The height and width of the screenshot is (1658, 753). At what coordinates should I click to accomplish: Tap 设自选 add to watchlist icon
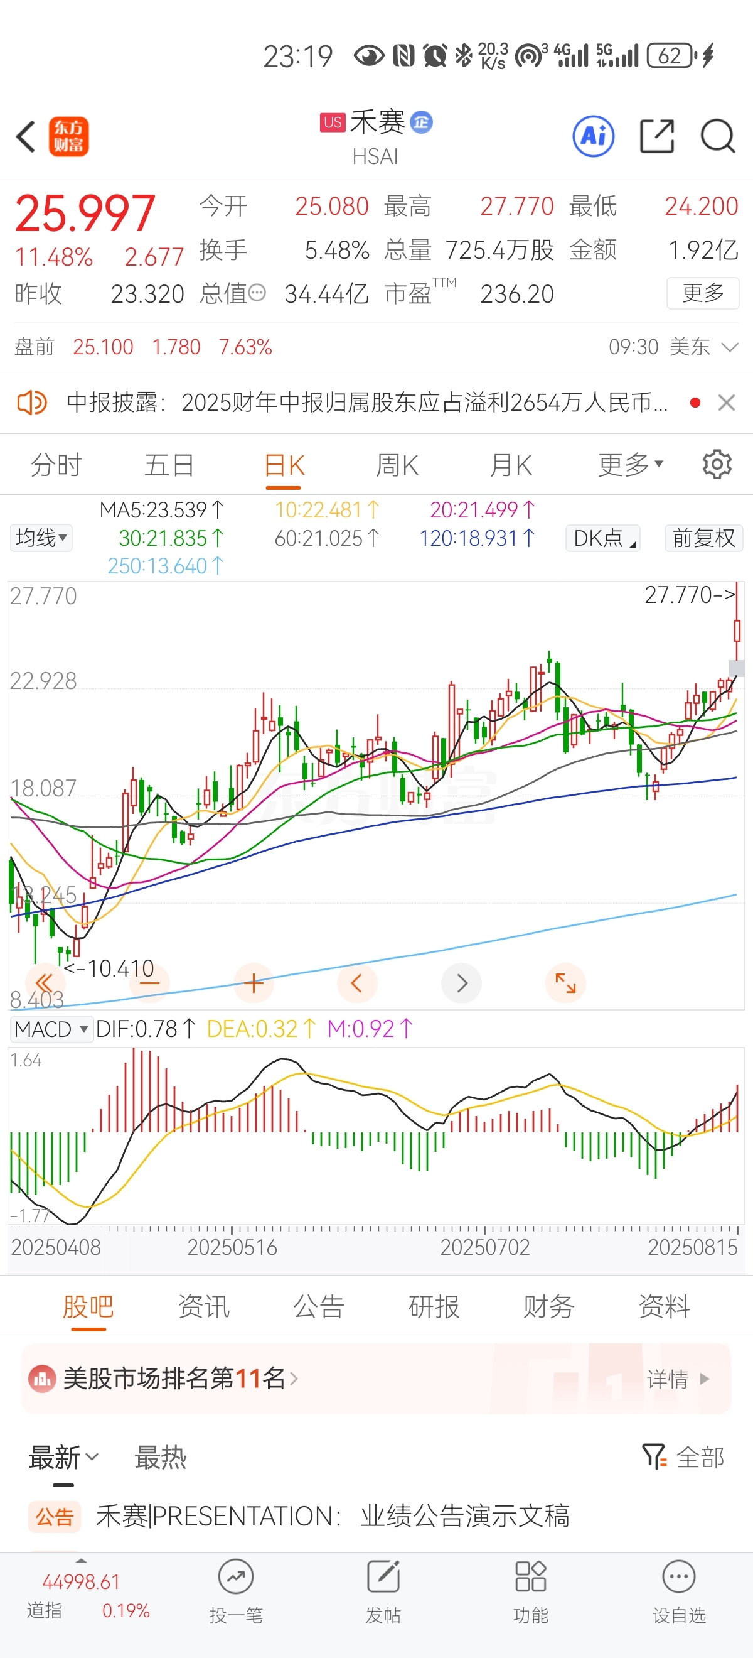(x=679, y=1576)
